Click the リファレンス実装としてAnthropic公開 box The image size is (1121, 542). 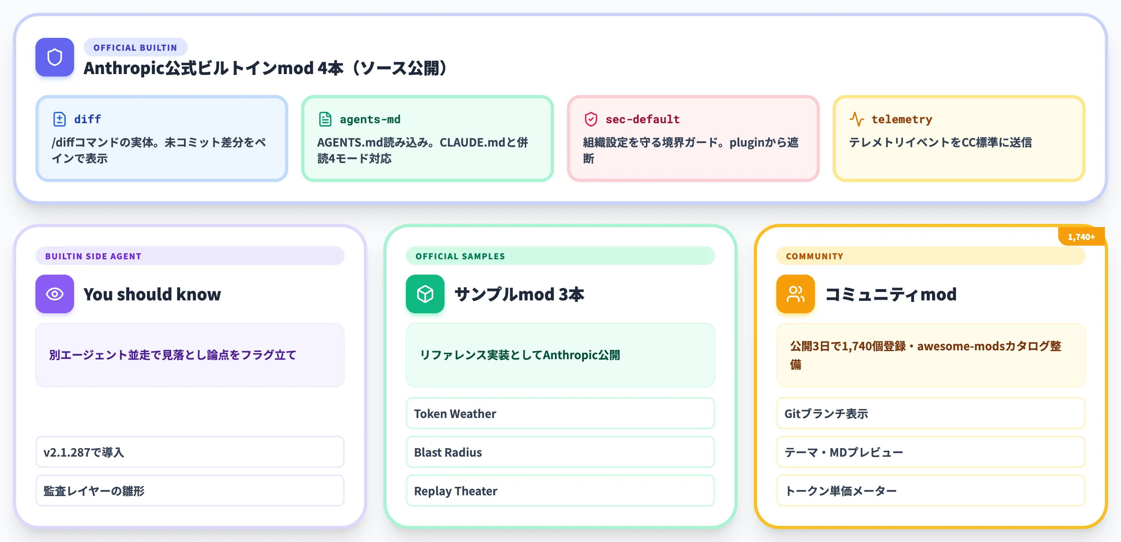tap(560, 355)
